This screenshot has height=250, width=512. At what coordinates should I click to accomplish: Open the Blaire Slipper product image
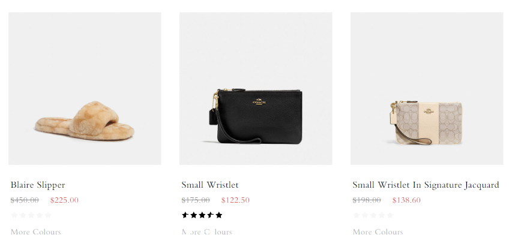tap(85, 88)
